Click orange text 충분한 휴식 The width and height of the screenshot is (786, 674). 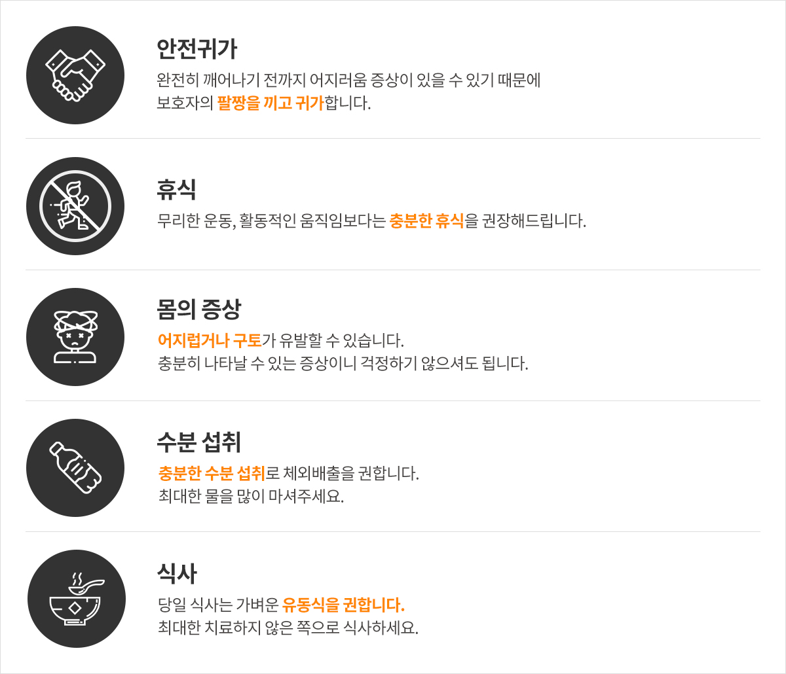[426, 221]
